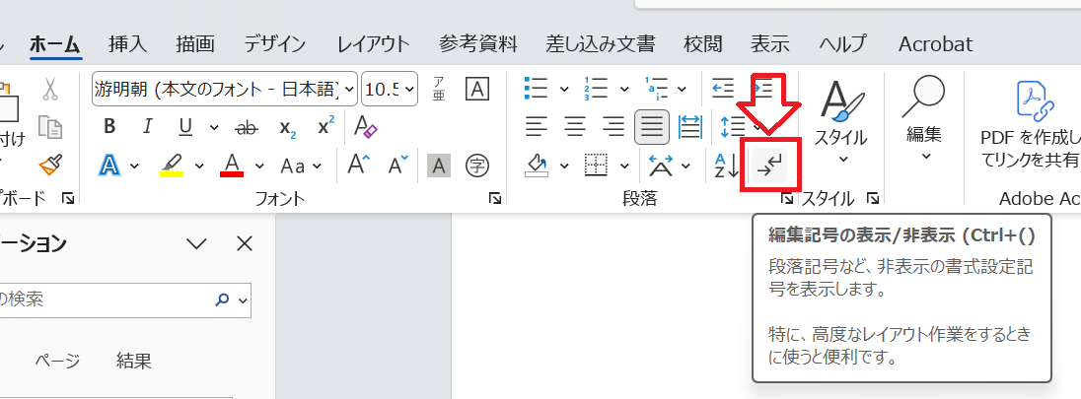Click the Decrease Indent icon
Image resolution: width=1081 pixels, height=399 pixels.
[723, 89]
